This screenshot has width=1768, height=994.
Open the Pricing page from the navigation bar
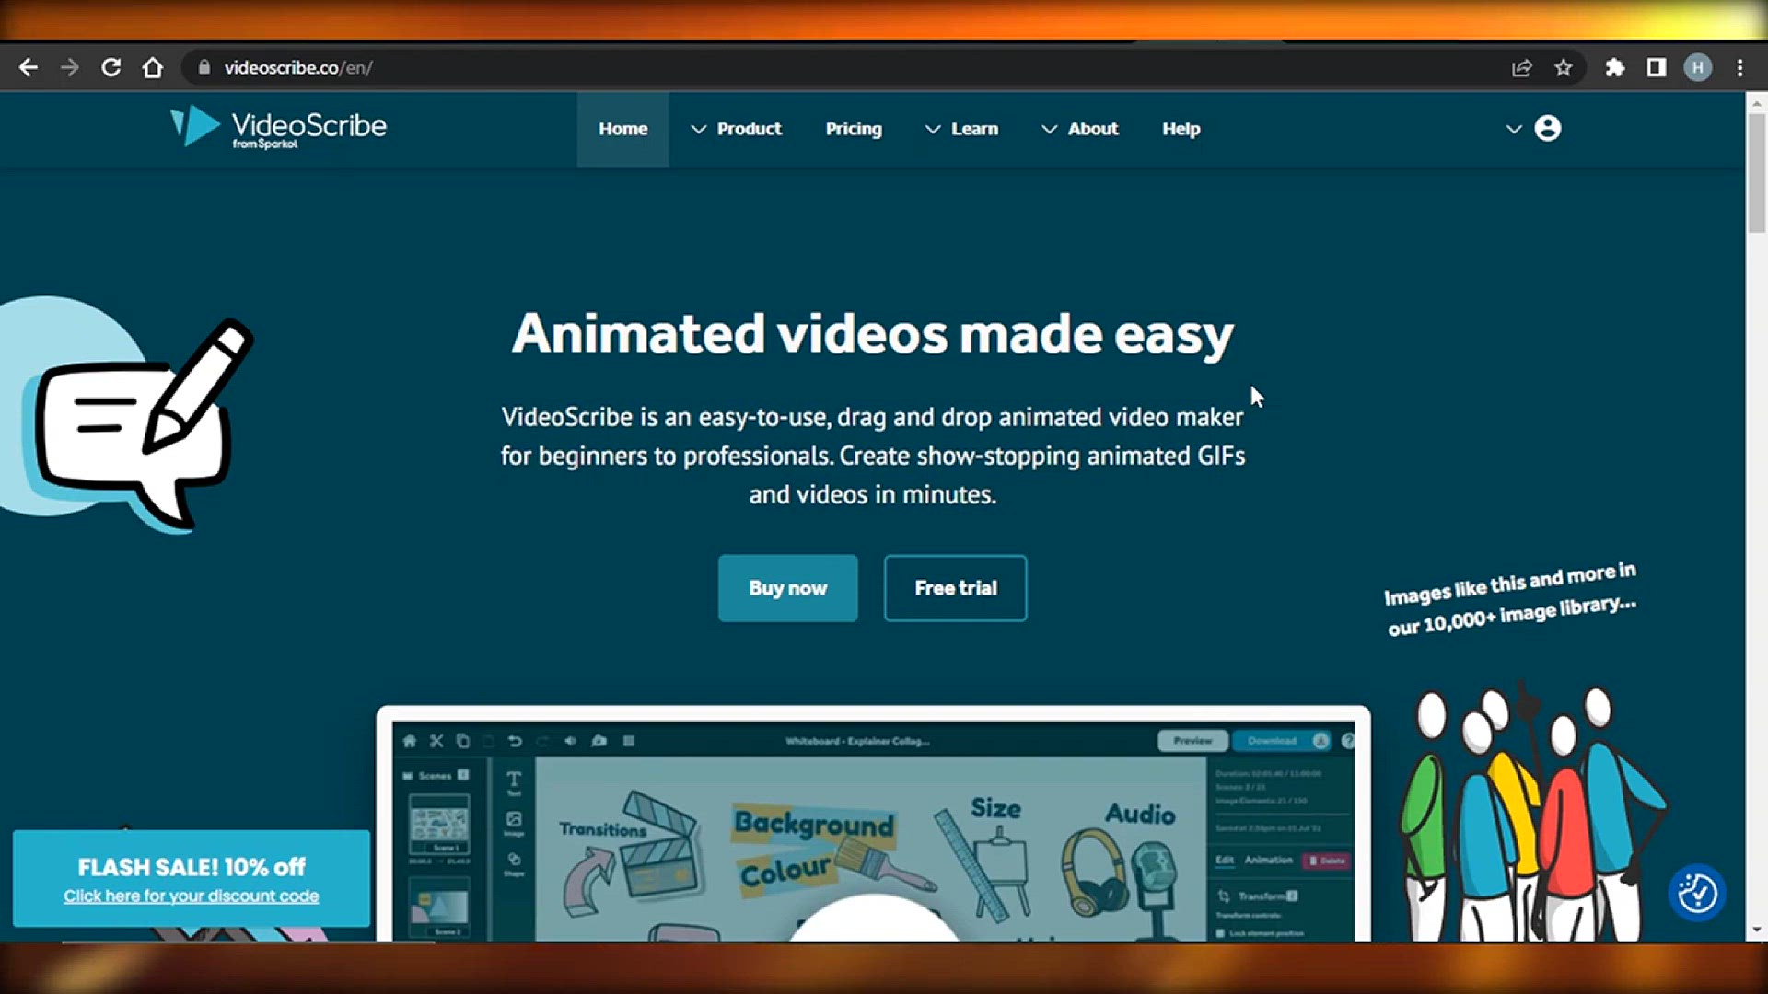coord(854,129)
